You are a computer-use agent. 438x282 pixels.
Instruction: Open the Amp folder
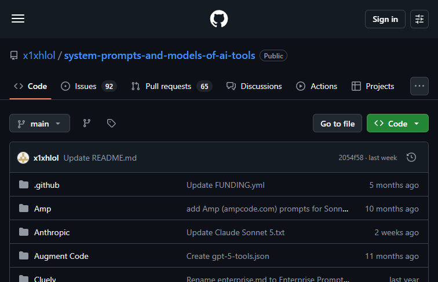[x=42, y=209]
